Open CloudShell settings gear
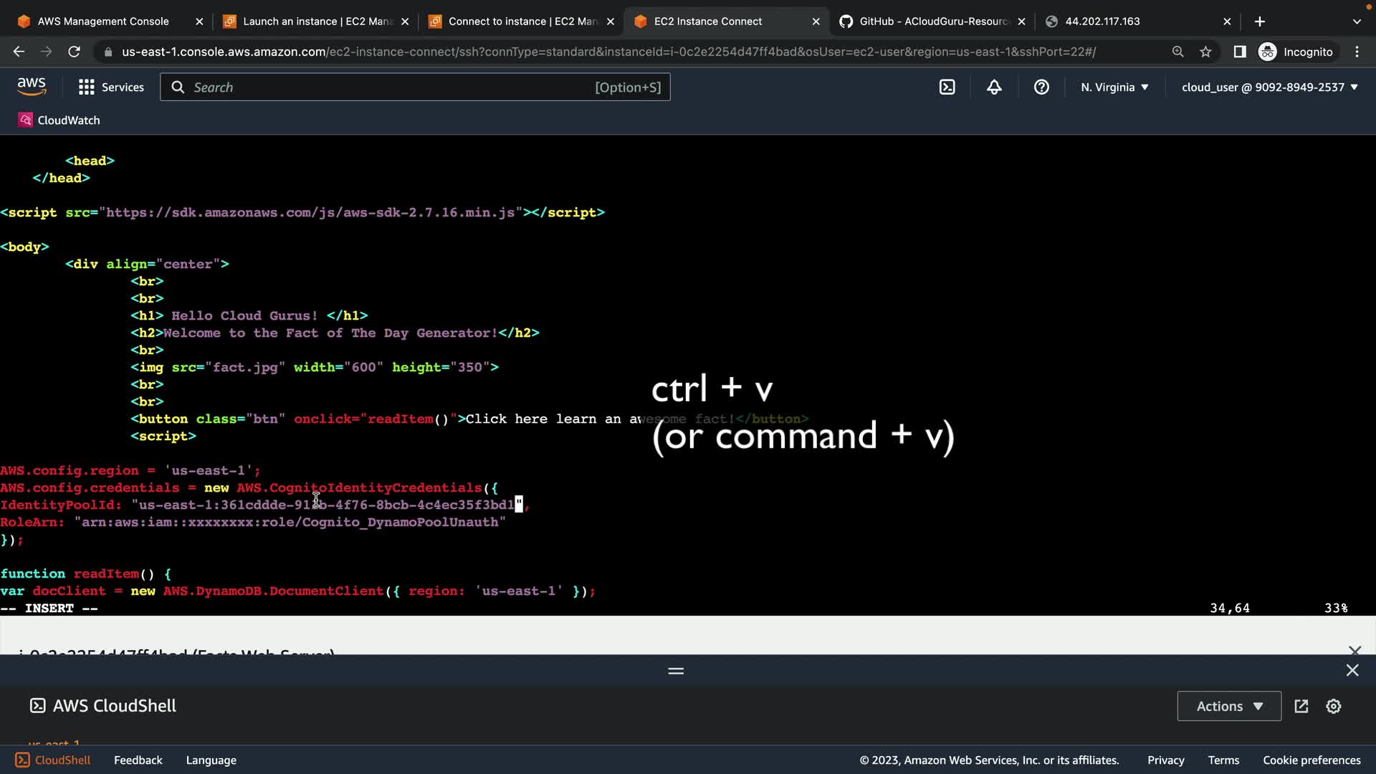The height and width of the screenshot is (774, 1376). click(x=1333, y=706)
